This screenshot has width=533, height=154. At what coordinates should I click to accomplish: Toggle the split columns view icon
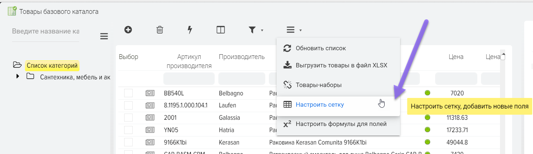(x=221, y=30)
